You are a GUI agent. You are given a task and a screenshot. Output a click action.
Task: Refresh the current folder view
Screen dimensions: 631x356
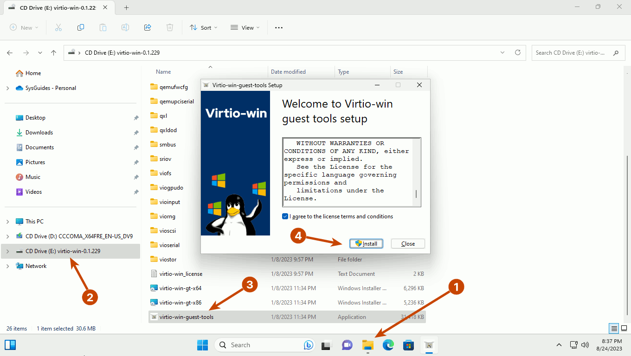point(518,53)
